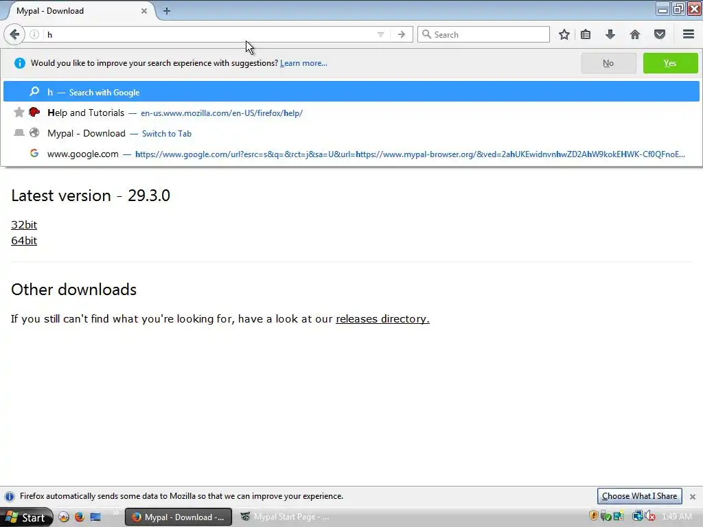This screenshot has width=703, height=527.
Task: Download the 64bit version
Action: click(24, 241)
